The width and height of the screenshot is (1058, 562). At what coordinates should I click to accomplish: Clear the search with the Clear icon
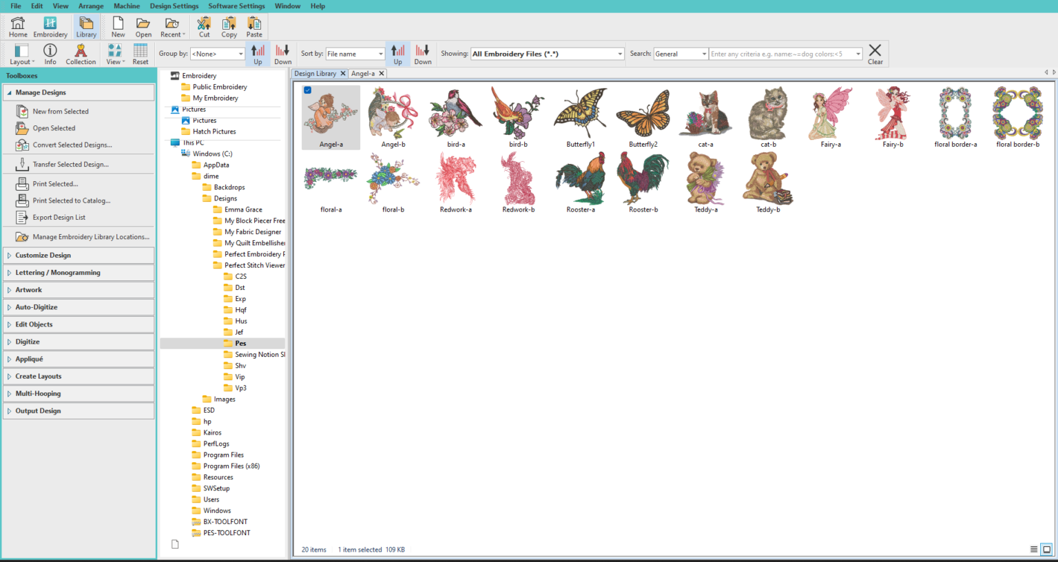(875, 53)
